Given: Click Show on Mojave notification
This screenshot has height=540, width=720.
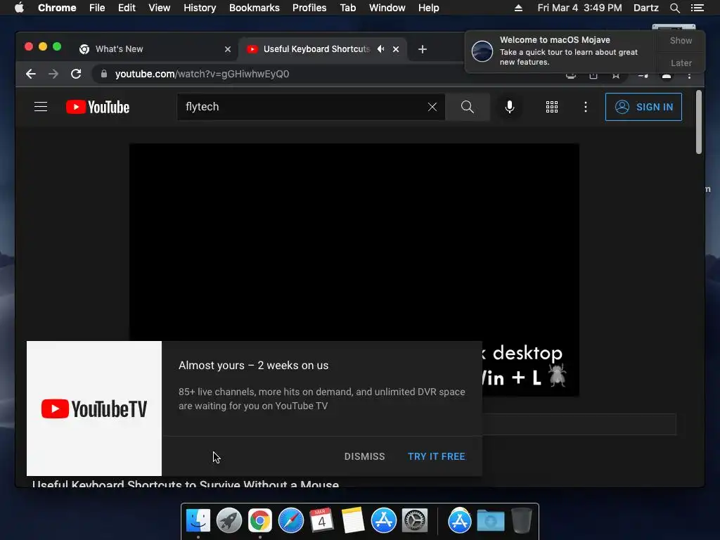Looking at the screenshot, I should (x=681, y=40).
